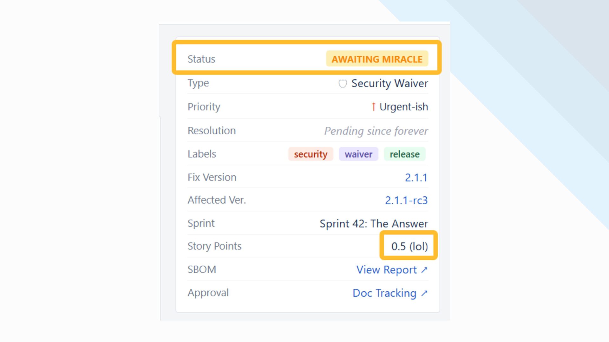Click the arrow icon after Doc Tracking

point(424,293)
